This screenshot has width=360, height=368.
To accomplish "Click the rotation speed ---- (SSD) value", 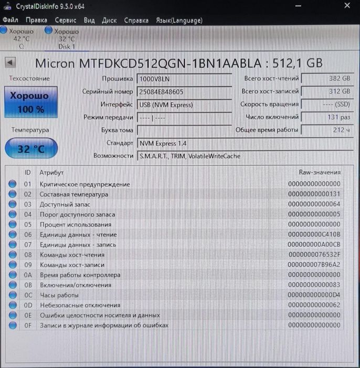I will coord(327,104).
